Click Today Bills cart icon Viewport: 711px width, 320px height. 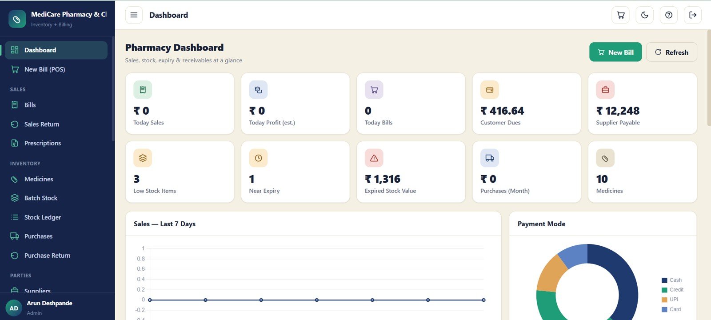coord(374,90)
